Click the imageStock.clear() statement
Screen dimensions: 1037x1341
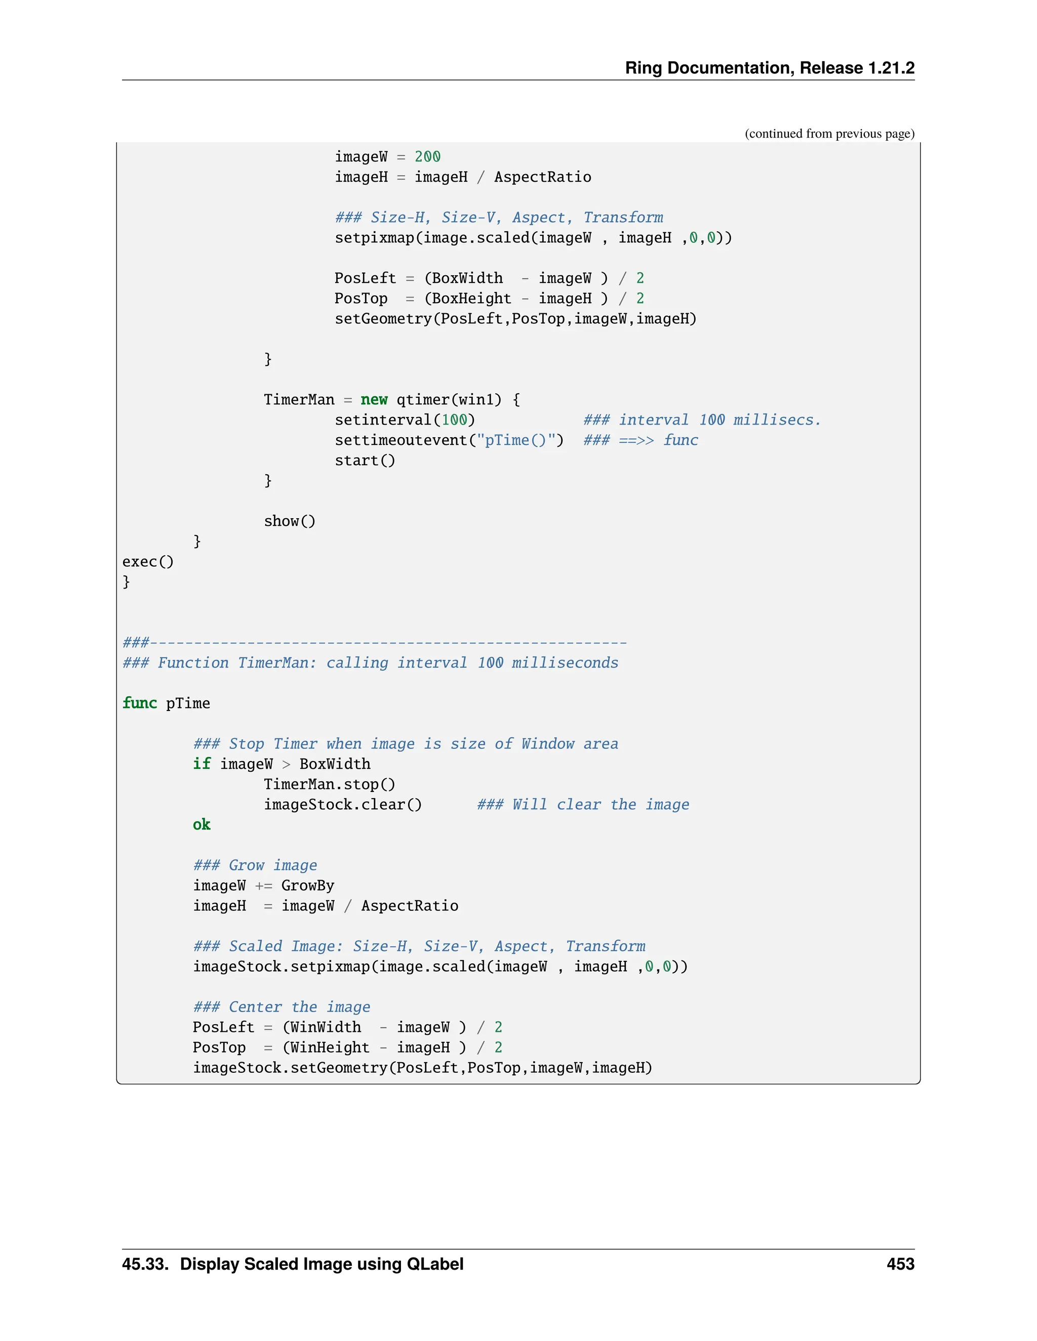[x=343, y=805]
